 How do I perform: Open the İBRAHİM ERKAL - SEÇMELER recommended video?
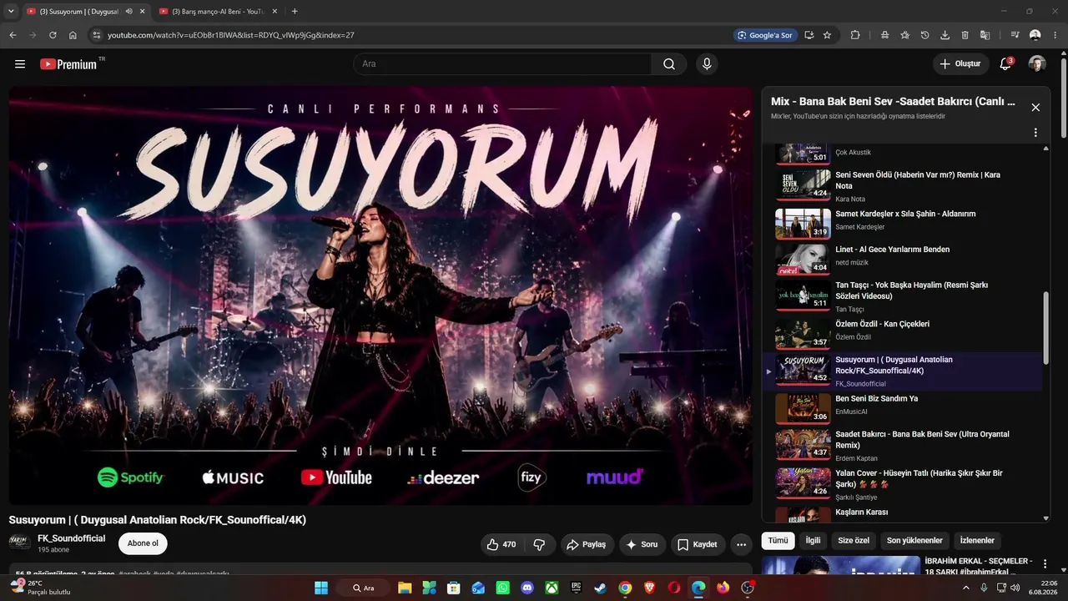click(979, 566)
